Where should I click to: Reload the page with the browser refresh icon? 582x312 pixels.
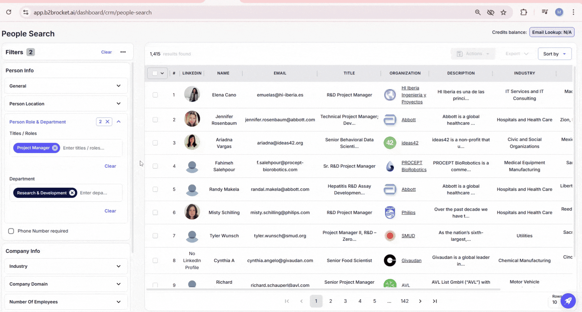(x=9, y=12)
